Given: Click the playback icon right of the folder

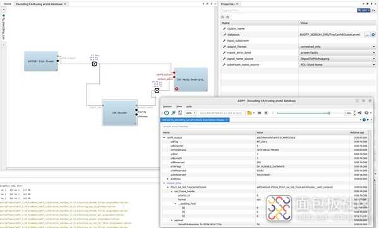Looking at the screenshot, I should tap(260, 113).
